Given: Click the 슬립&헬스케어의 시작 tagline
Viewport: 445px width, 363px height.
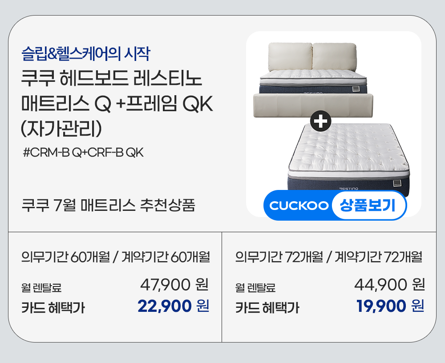Looking at the screenshot, I should (86, 54).
